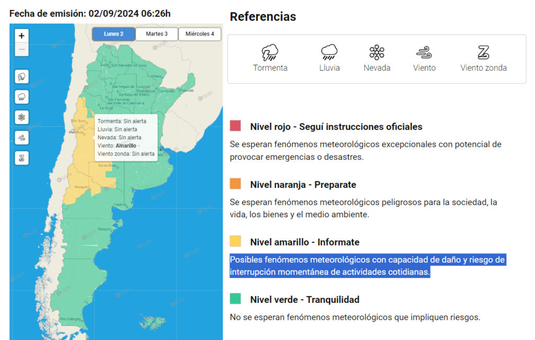Click 'Nivel amarillo - Informate' heading
This screenshot has width=535, height=340.
click(x=305, y=242)
